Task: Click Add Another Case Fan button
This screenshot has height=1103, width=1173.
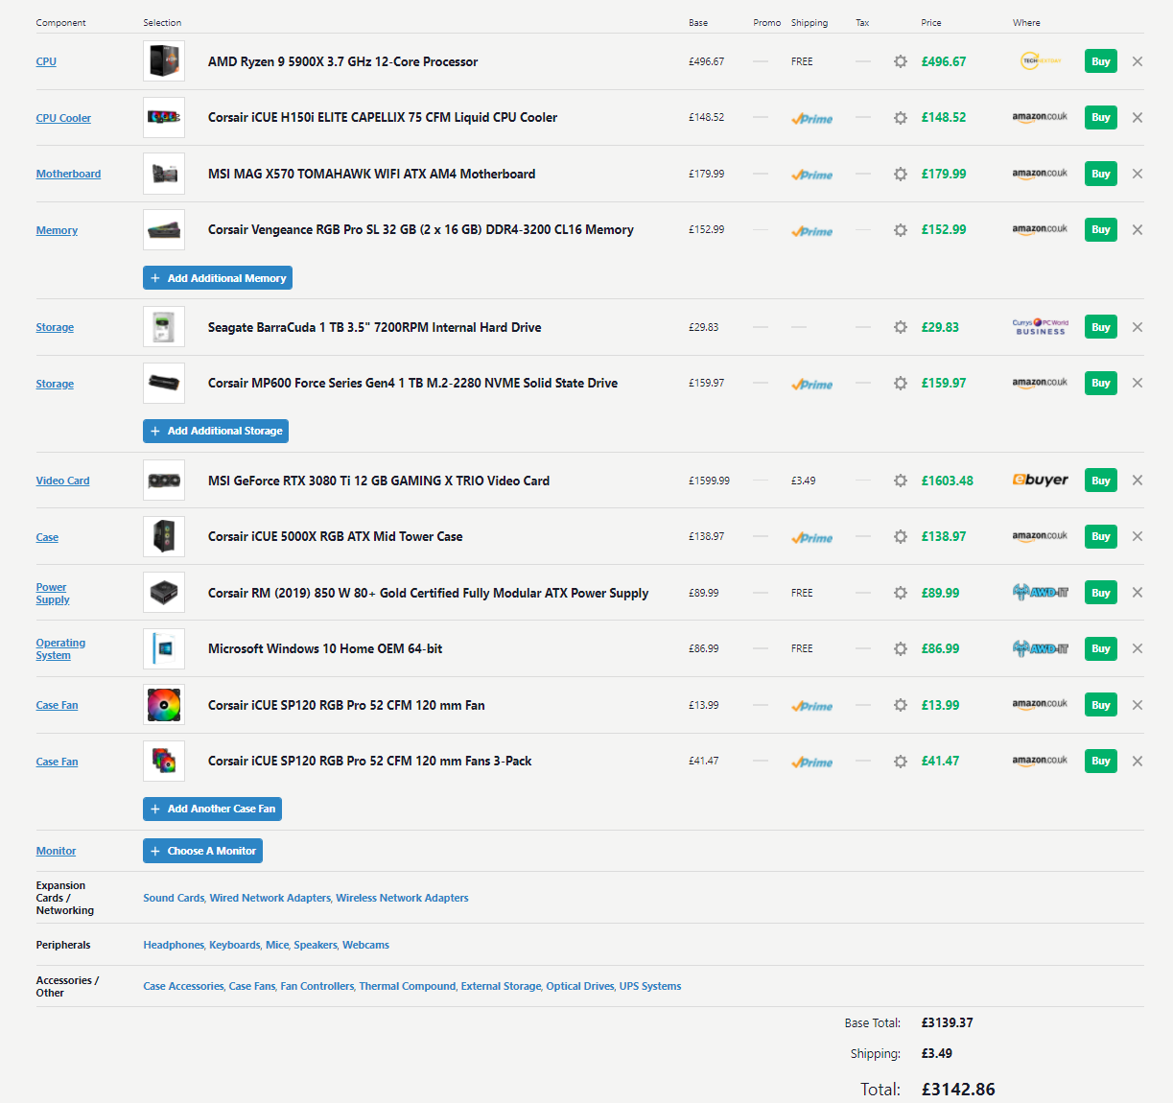Action: (212, 809)
